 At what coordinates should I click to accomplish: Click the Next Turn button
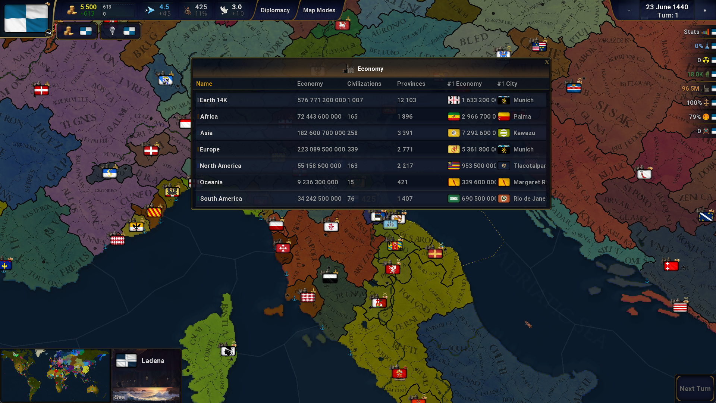tap(695, 388)
